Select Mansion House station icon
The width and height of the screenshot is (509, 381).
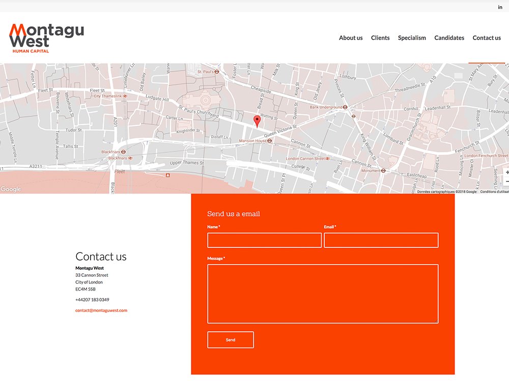[x=269, y=141]
